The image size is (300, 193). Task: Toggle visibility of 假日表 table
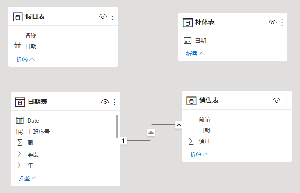[x=103, y=17]
